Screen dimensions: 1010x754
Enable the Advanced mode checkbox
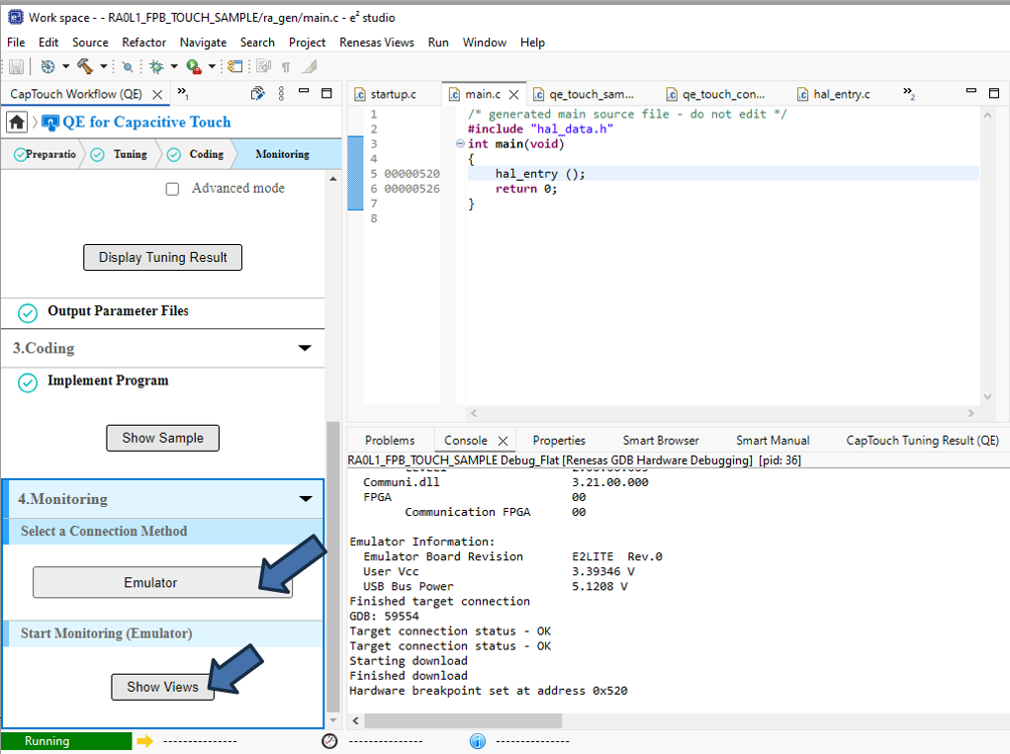[172, 189]
